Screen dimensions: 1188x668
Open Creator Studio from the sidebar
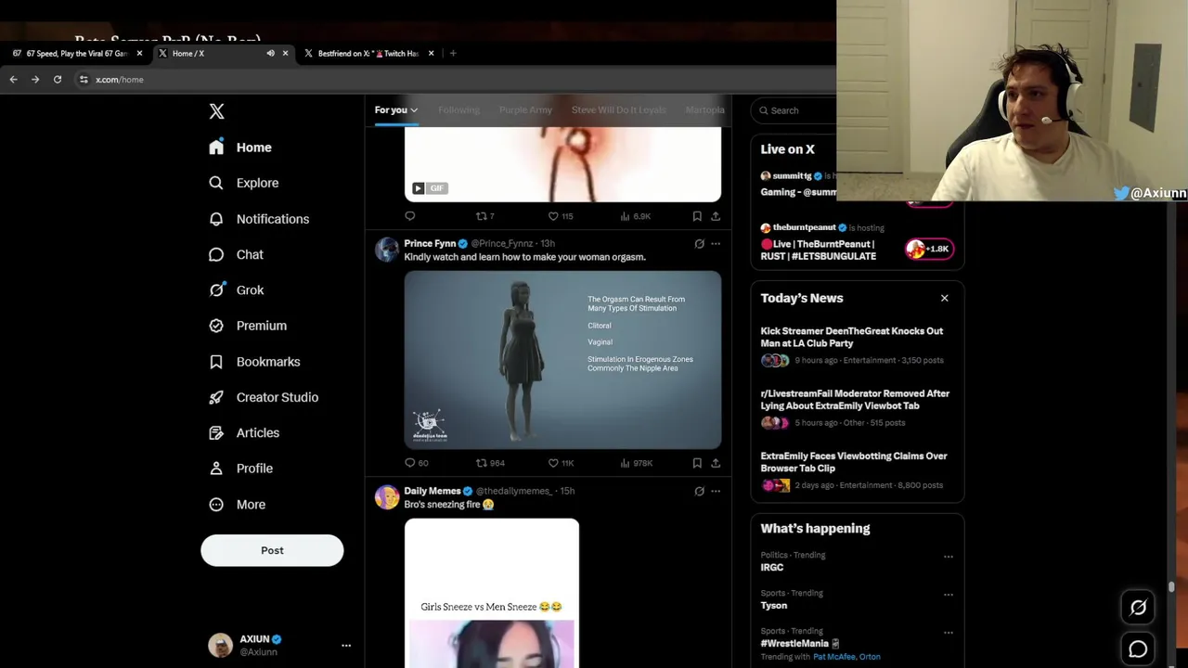[x=264, y=397]
